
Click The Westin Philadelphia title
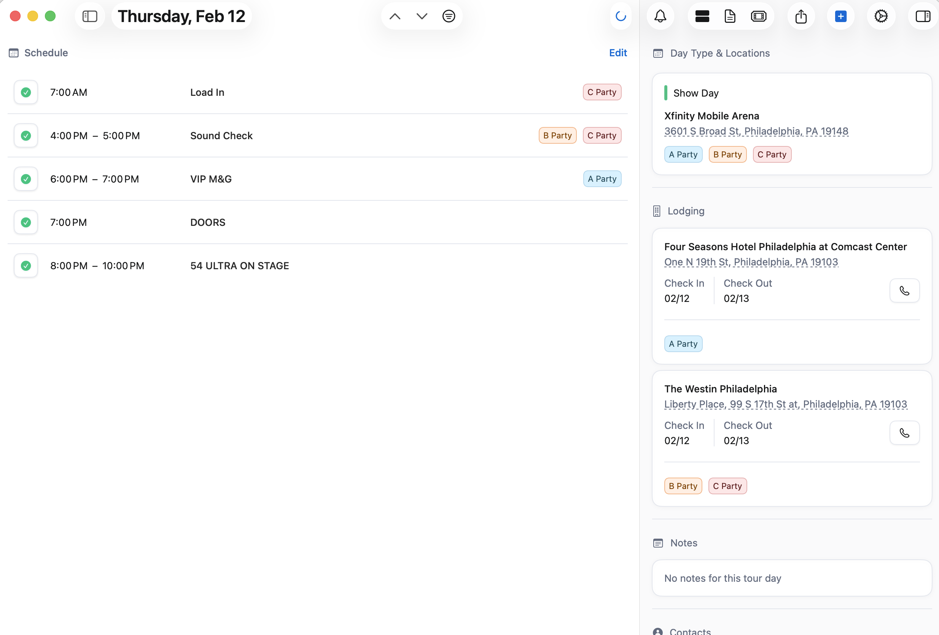[x=720, y=389]
